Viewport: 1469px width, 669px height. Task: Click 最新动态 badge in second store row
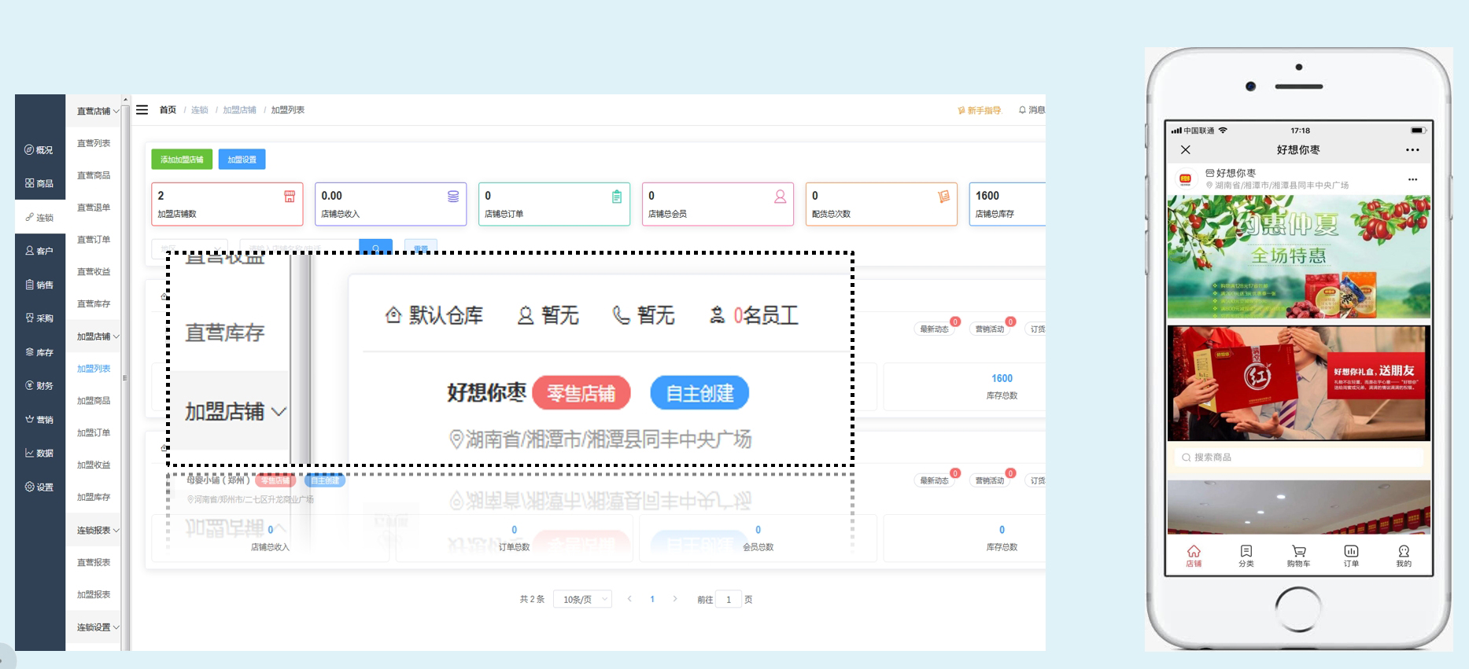tap(934, 480)
